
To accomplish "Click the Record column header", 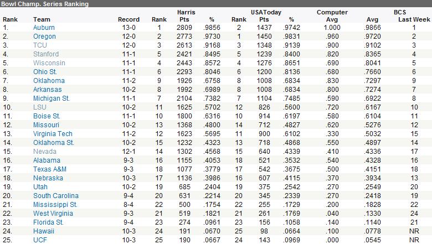I will pyautogui.click(x=128, y=19).
